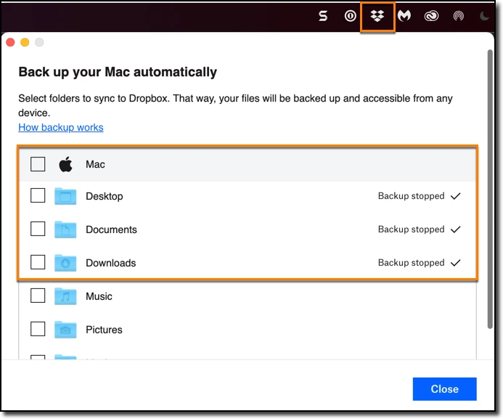Click the crescent moon menu bar icon
503x419 pixels.
click(484, 16)
